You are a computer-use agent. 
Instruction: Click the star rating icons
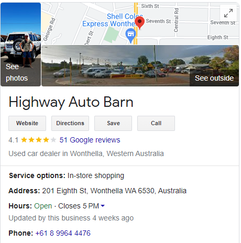[39, 140]
